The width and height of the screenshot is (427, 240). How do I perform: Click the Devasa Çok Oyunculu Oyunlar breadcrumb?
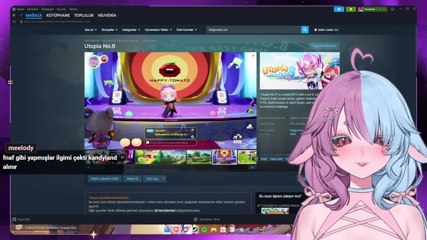tap(121, 41)
